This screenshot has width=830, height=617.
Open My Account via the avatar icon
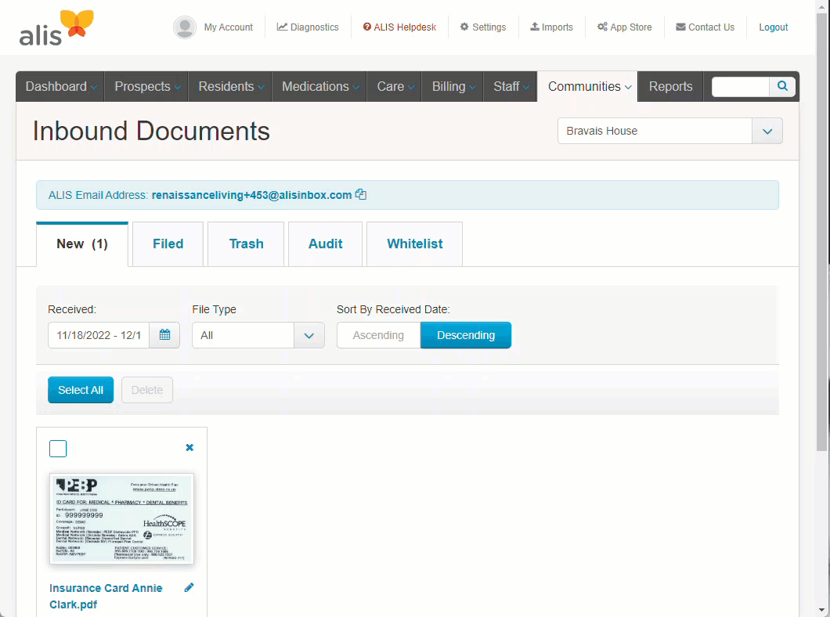tap(185, 27)
